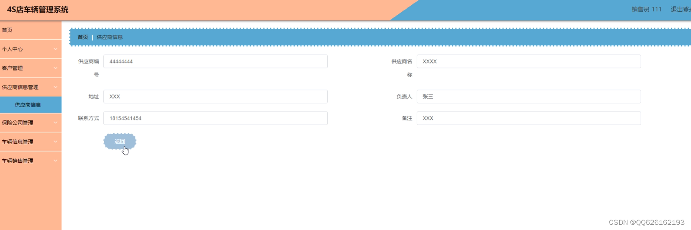Click the 销售员 111 user label
This screenshot has width=691, height=230.
pos(646,9)
